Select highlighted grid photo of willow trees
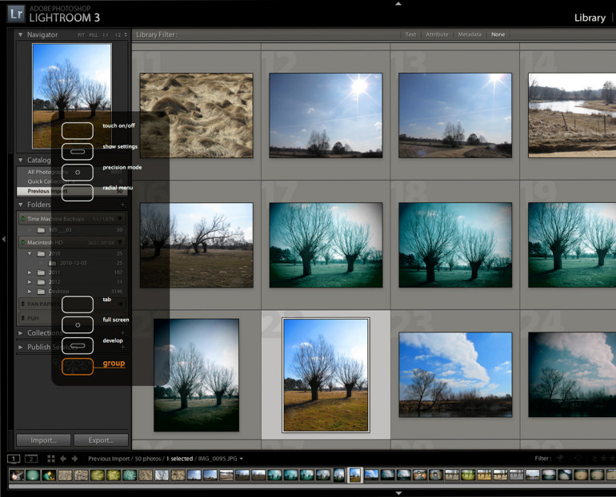616x497 pixels. (x=326, y=375)
